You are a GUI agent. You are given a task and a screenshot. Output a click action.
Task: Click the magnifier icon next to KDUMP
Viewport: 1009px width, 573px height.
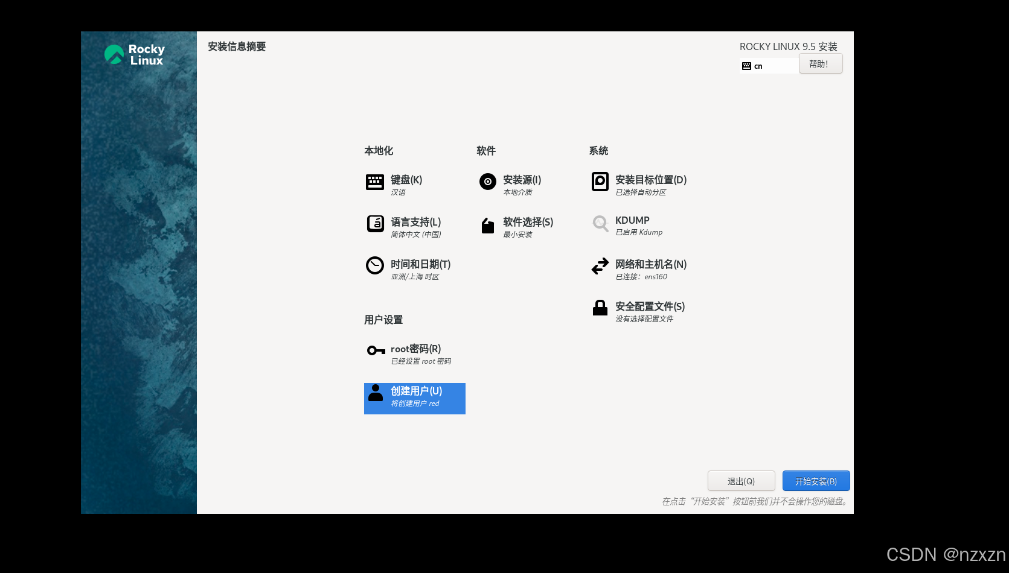pos(600,224)
